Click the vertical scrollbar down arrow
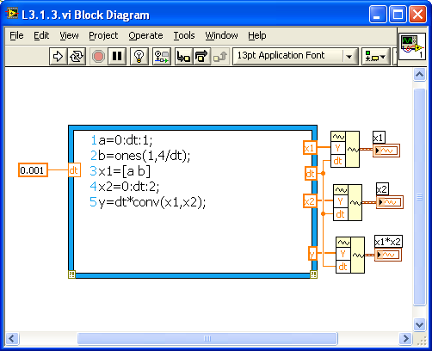 419,324
